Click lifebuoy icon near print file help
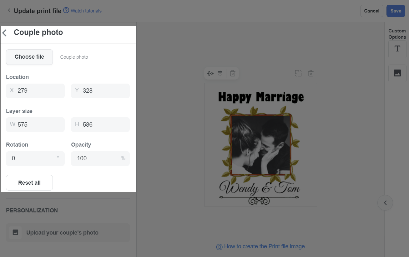This screenshot has width=409, height=257. [219, 247]
